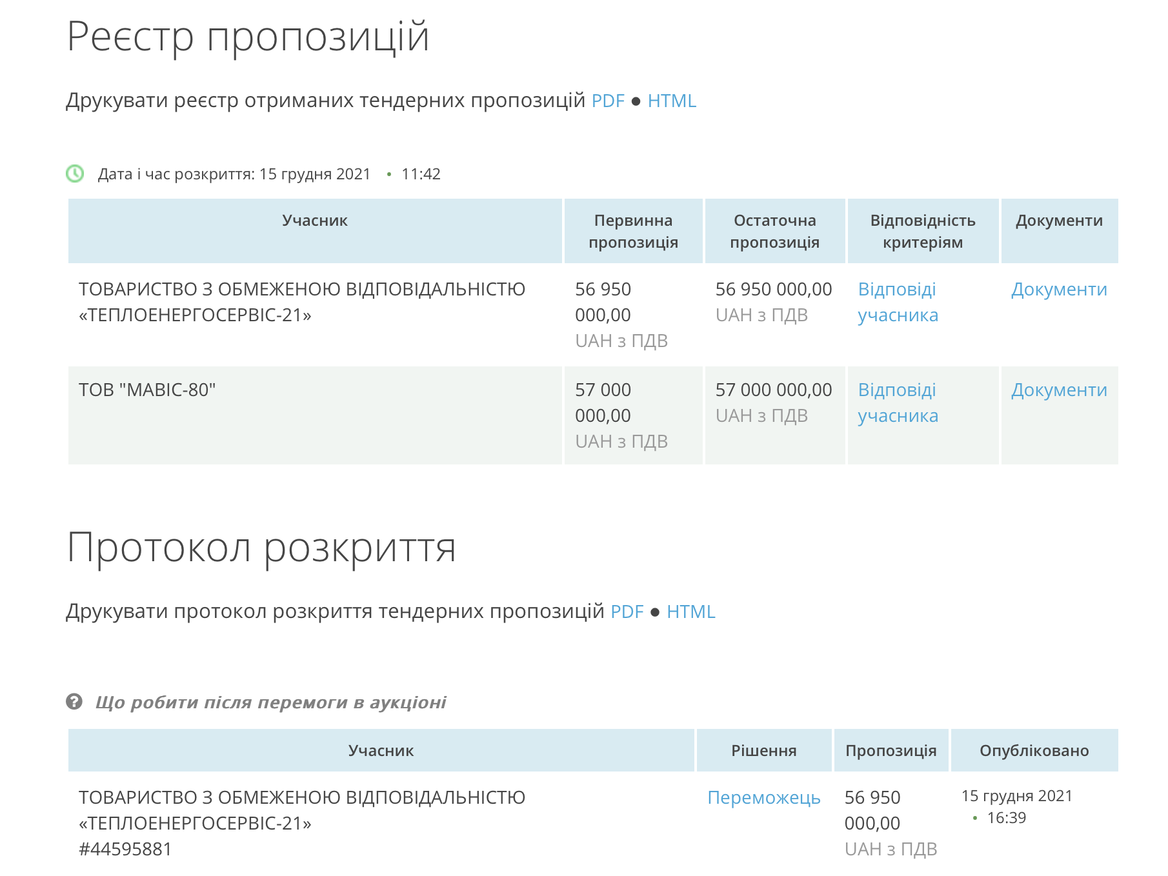The width and height of the screenshot is (1168, 876).
Task: Click the Протокол розкриття heading
Action: coord(261,548)
